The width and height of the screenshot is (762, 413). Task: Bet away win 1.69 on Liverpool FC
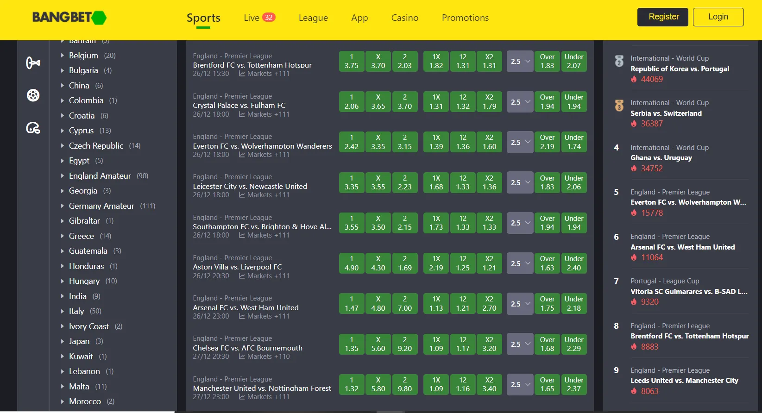405,263
